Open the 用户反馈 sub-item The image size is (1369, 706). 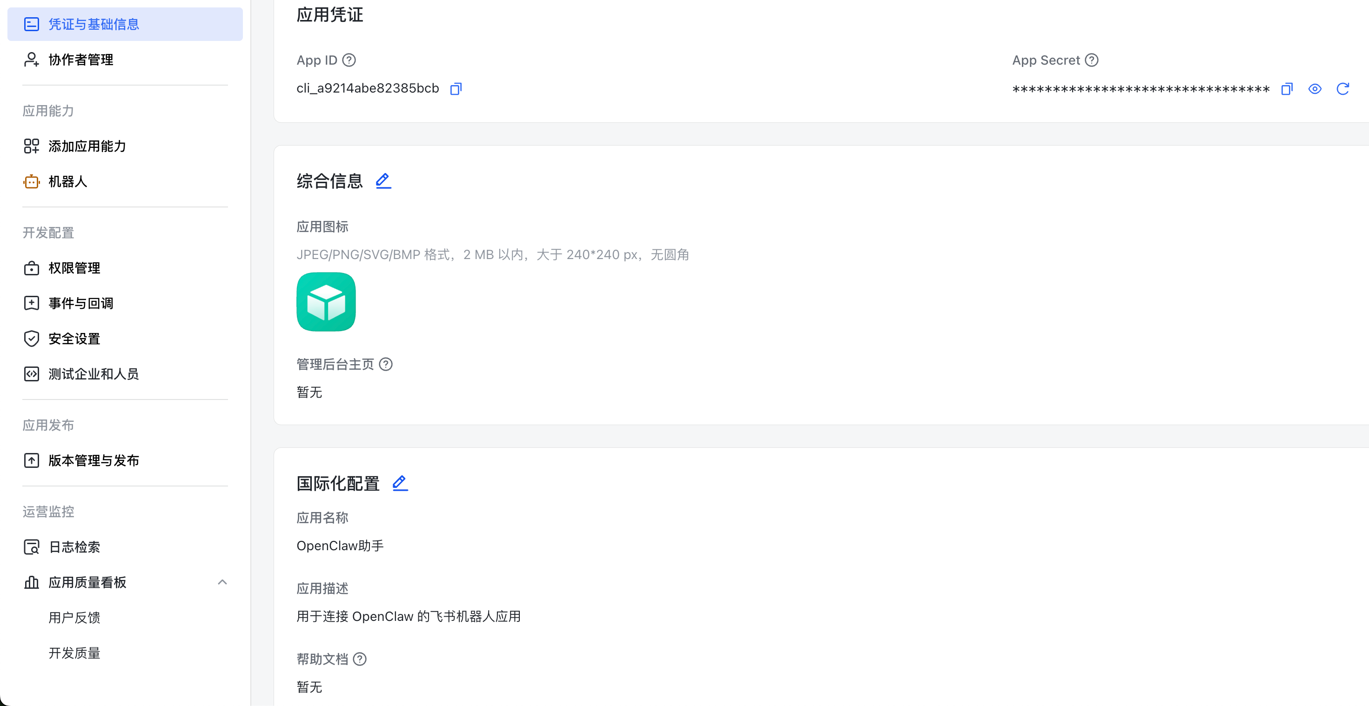tap(74, 618)
